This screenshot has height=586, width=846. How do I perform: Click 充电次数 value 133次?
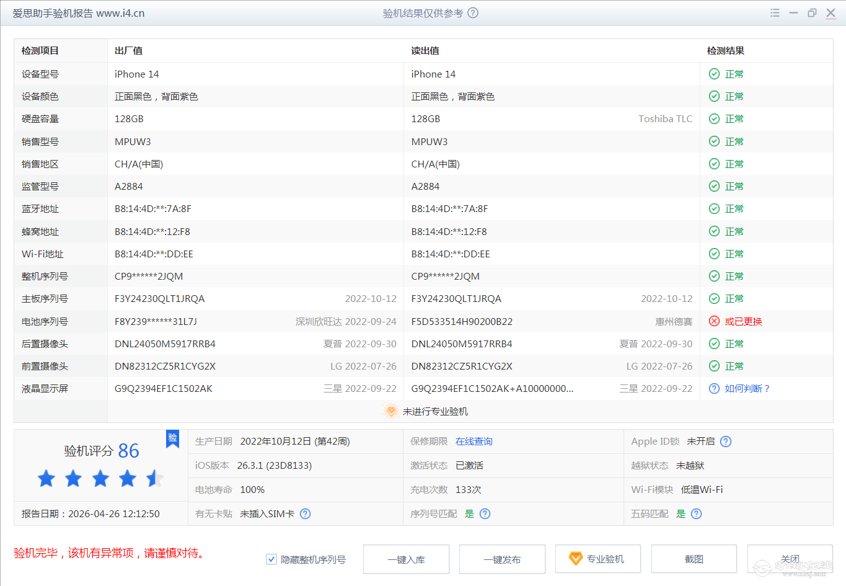click(469, 490)
